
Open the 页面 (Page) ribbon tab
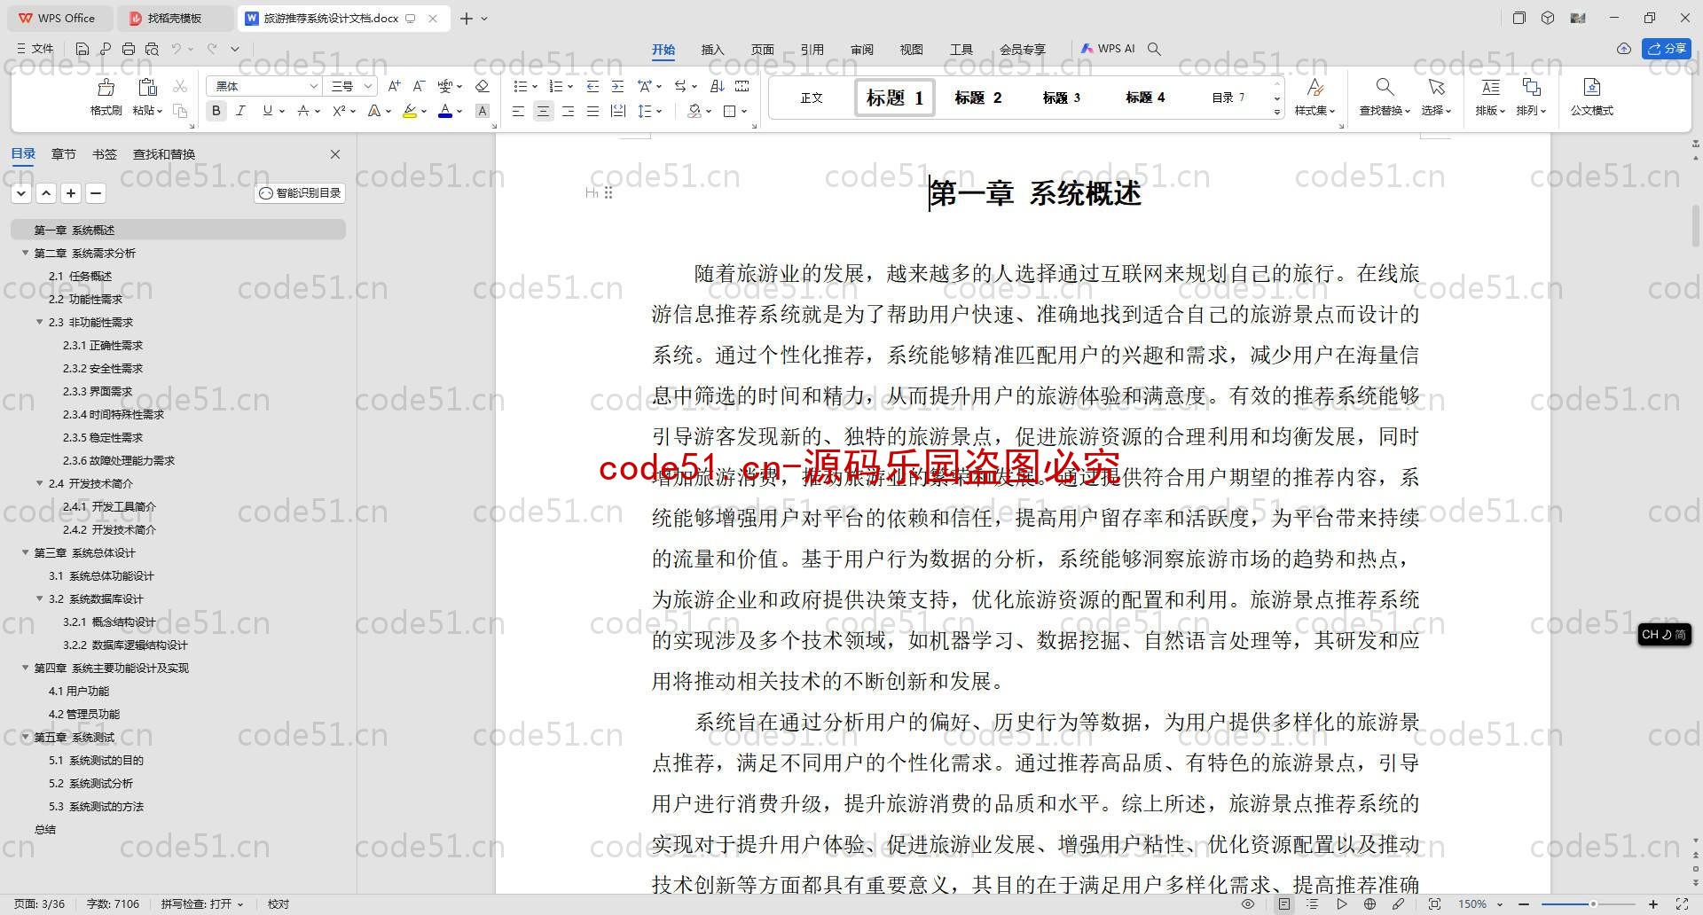[762, 50]
